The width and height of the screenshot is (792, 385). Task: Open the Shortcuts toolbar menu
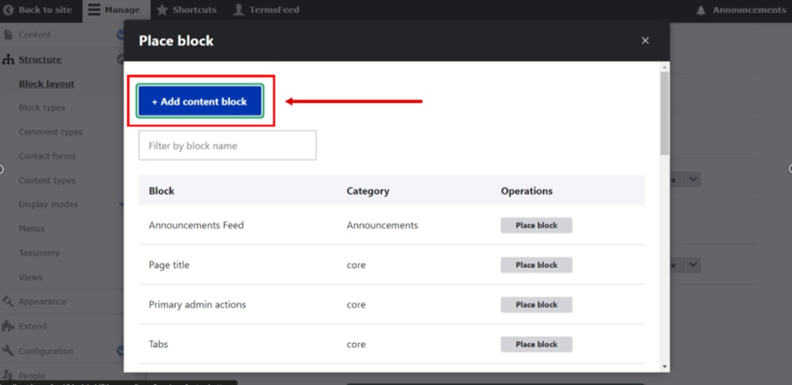pyautogui.click(x=186, y=10)
